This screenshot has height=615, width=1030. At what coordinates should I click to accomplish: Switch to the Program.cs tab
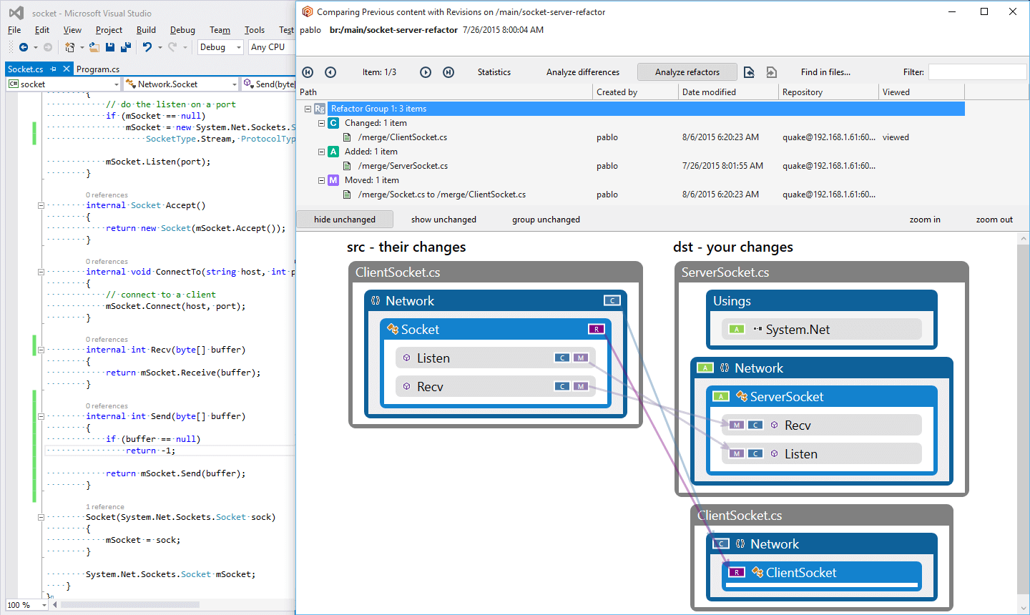tap(98, 69)
